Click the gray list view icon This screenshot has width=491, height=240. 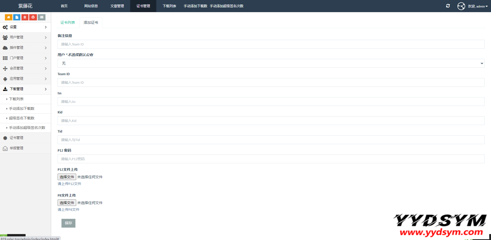click(42, 17)
